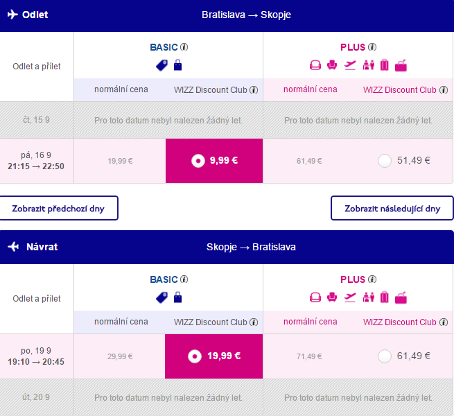Click the 71,49 € normal return PLUS price
This screenshot has width=454, height=416.
pos(309,356)
